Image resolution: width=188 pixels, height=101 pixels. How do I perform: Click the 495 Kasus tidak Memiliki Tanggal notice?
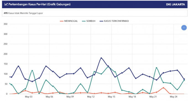23,13
